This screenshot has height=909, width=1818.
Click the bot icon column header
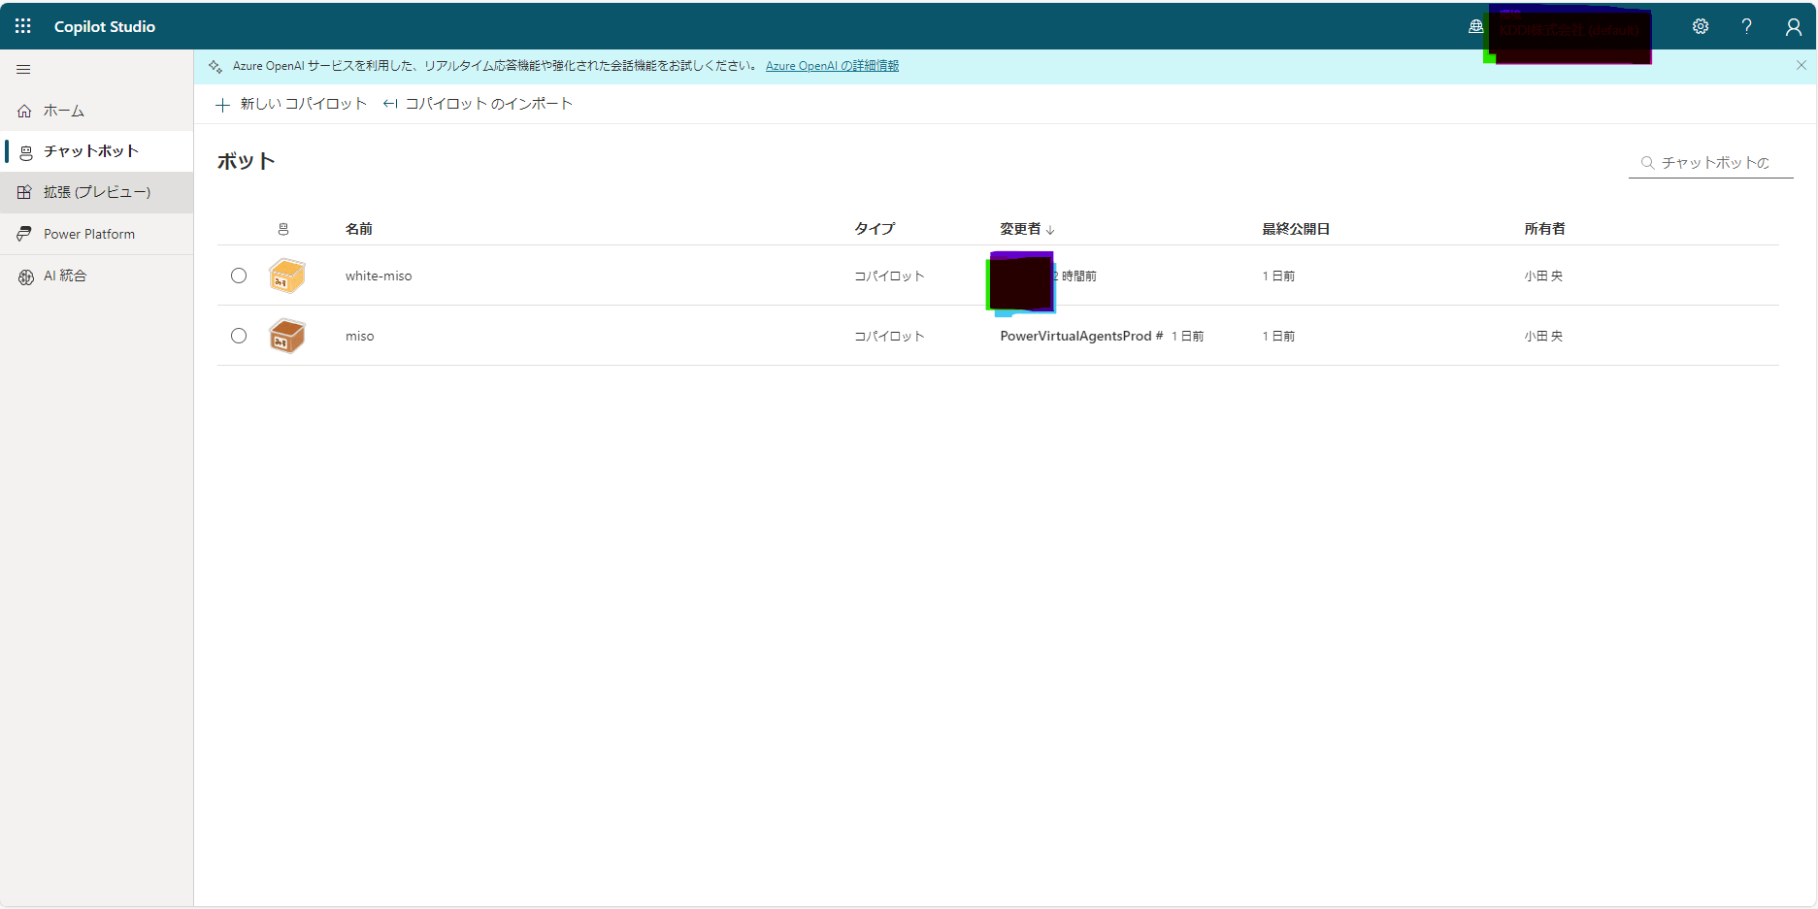(283, 229)
